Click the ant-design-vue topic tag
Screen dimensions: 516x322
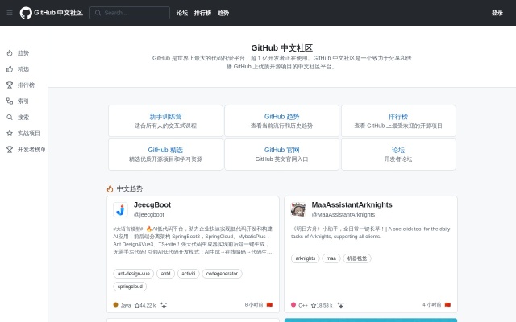(x=134, y=274)
